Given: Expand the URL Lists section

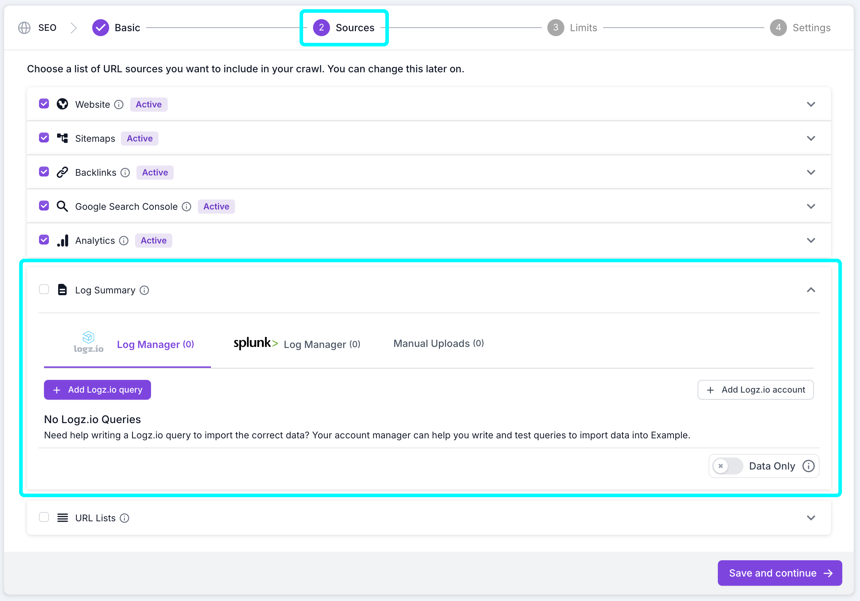Looking at the screenshot, I should point(811,517).
